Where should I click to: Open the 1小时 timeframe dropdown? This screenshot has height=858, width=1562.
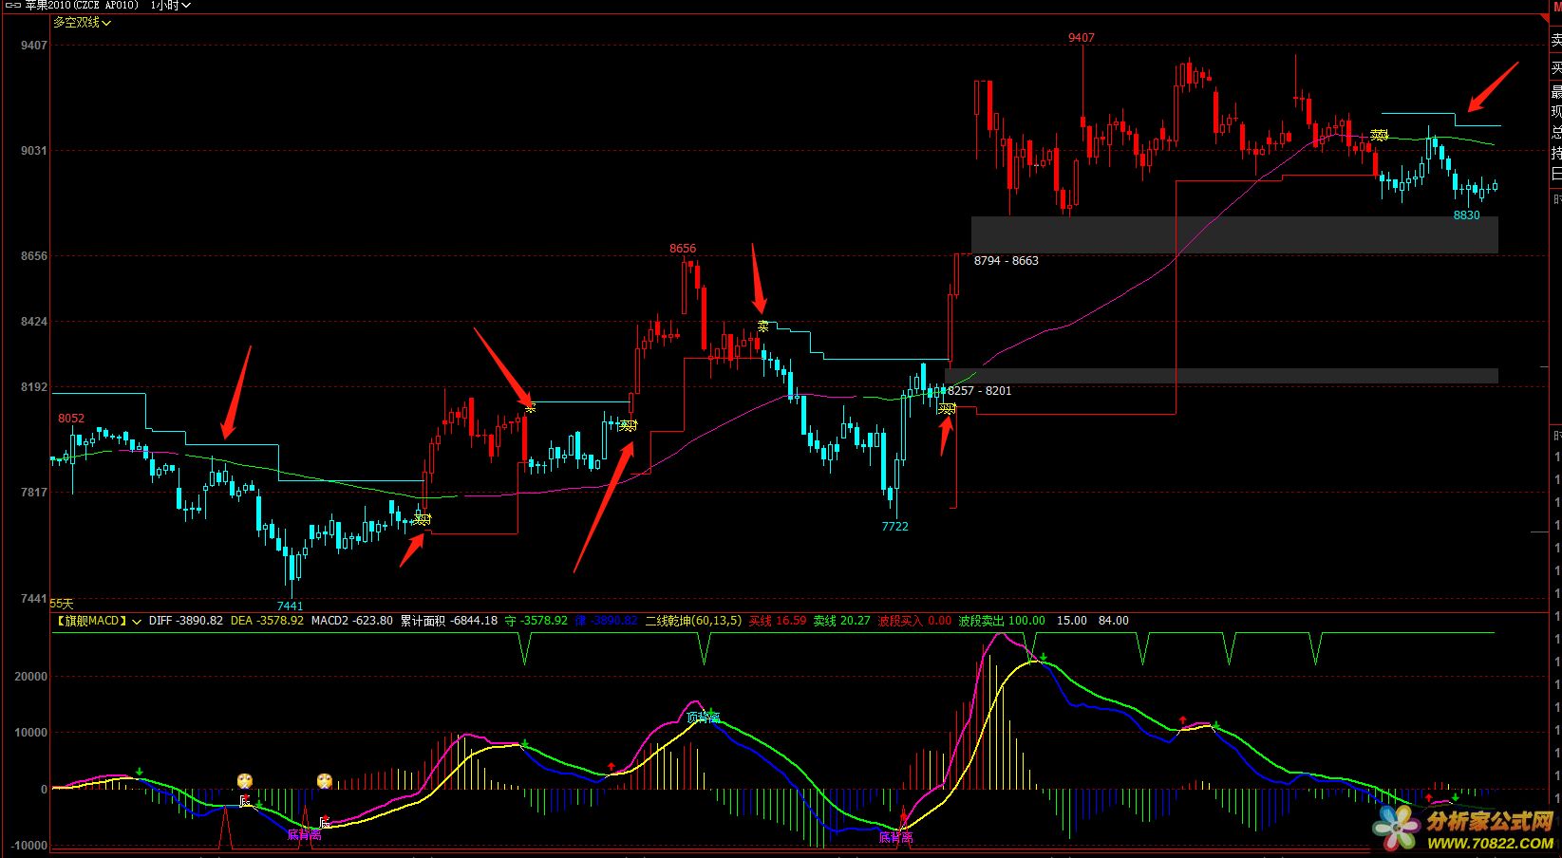(171, 5)
